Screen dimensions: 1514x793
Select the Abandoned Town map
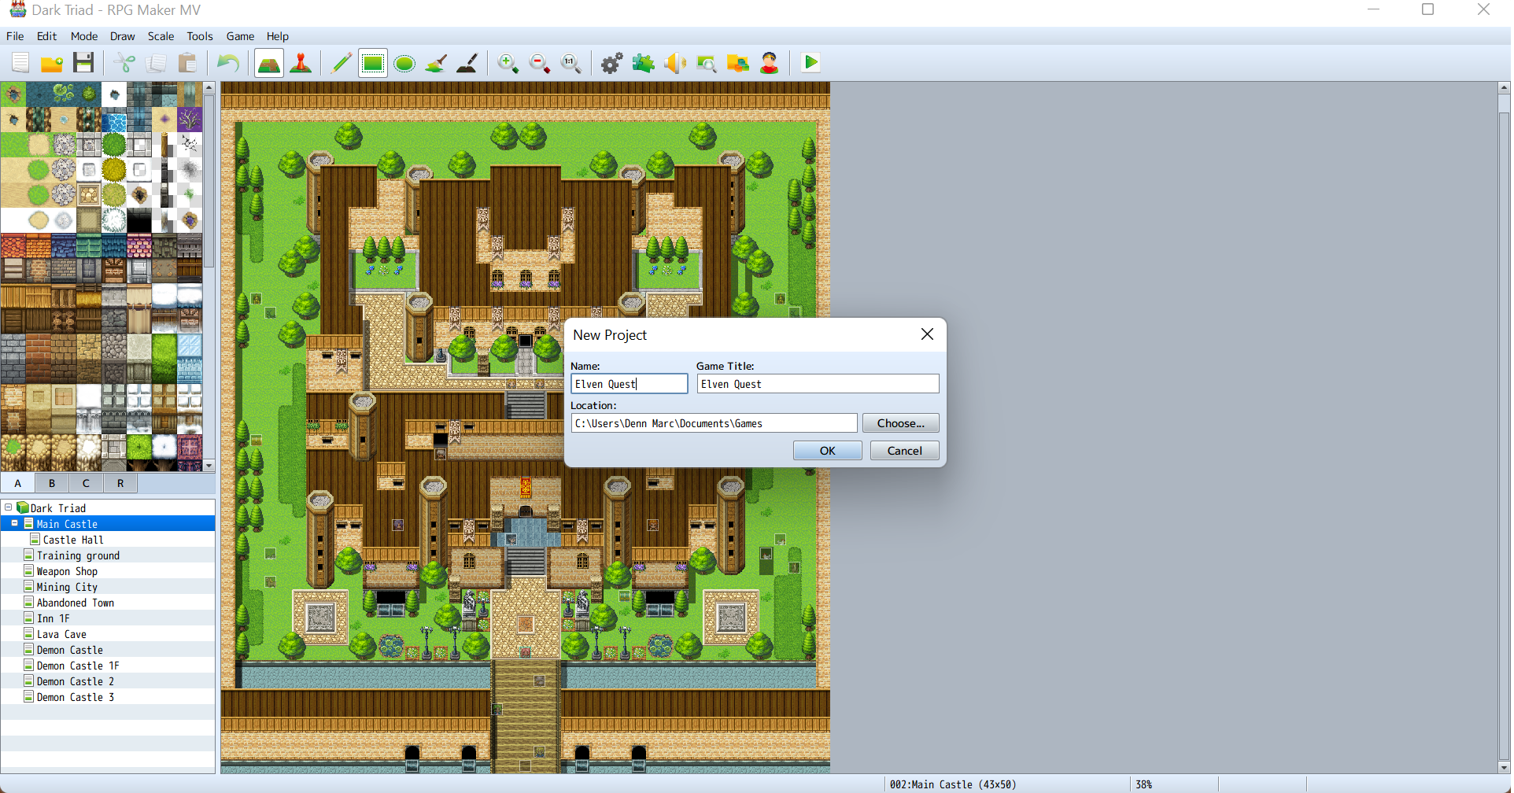click(76, 603)
